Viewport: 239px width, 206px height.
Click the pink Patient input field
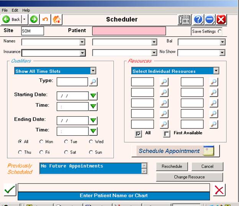[x=129, y=31]
